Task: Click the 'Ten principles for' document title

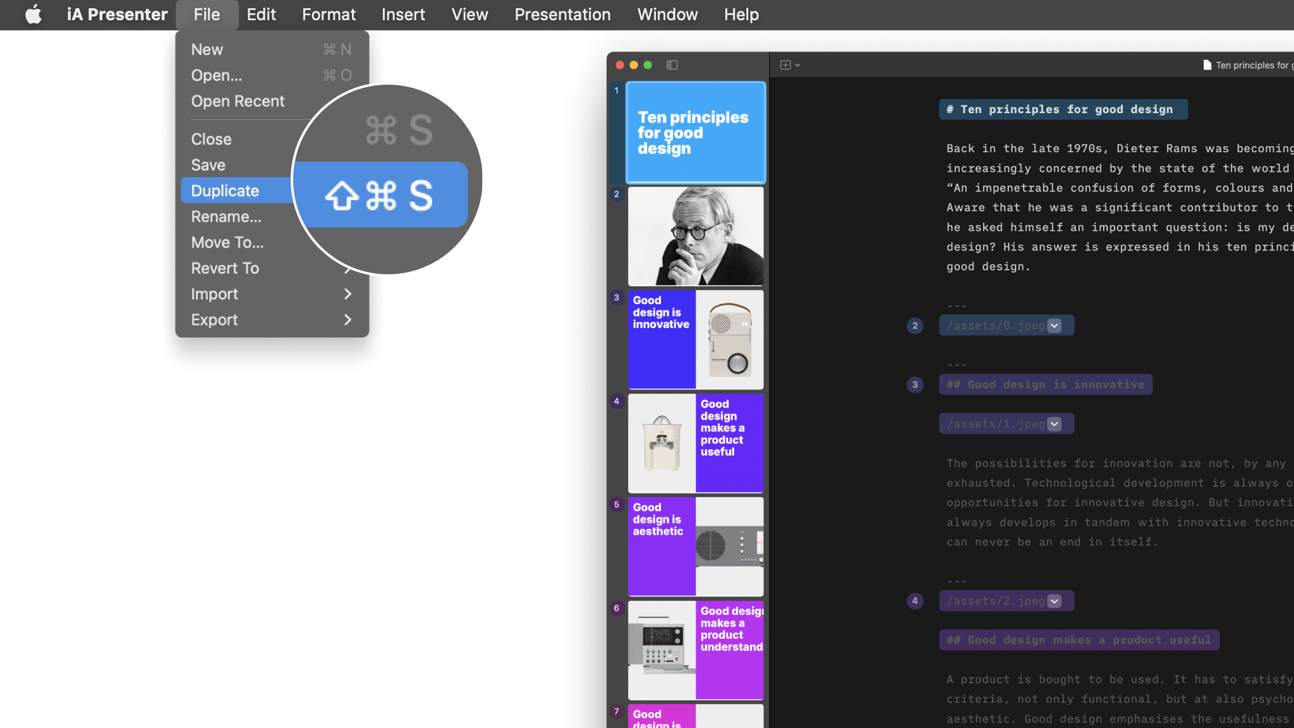Action: click(1254, 65)
